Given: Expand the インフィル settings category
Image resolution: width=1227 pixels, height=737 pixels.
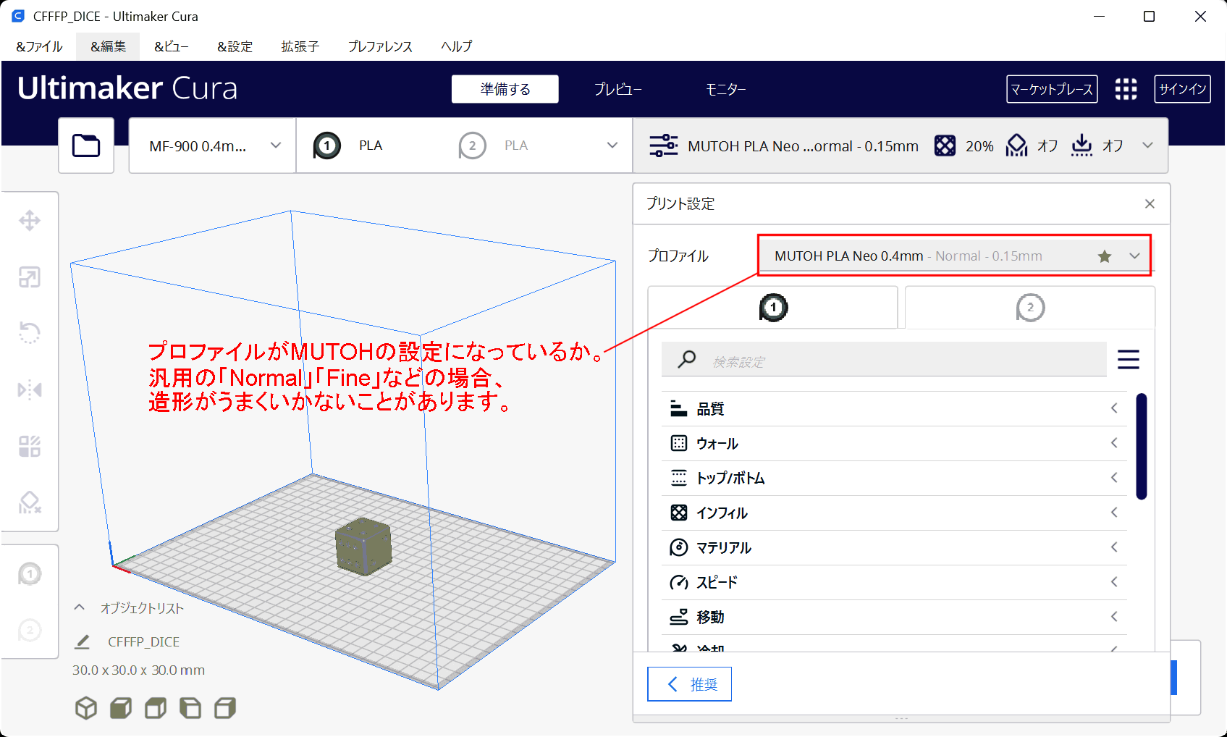Looking at the screenshot, I should point(893,513).
